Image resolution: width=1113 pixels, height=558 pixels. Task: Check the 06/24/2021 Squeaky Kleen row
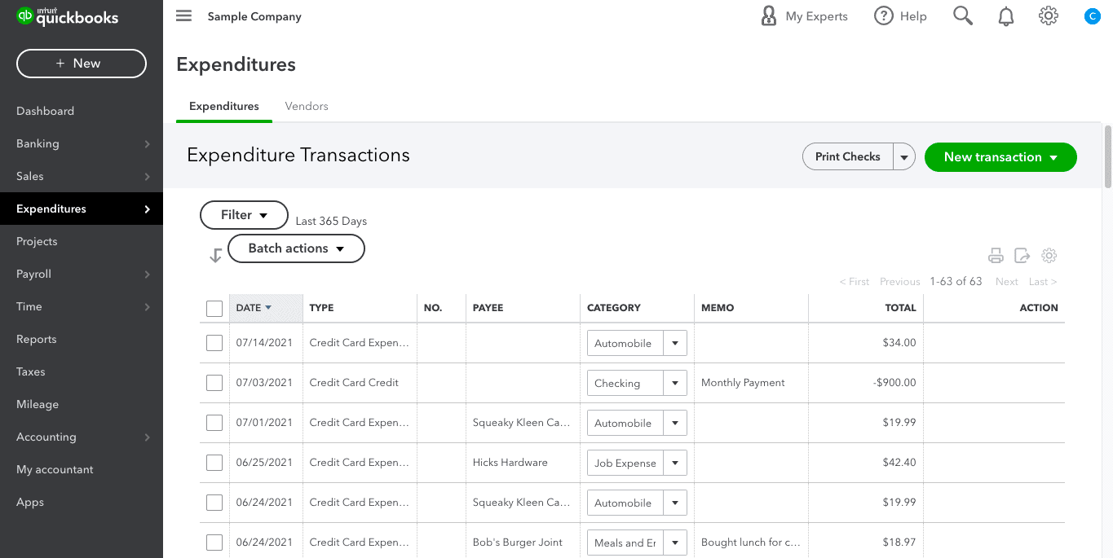tap(214, 503)
